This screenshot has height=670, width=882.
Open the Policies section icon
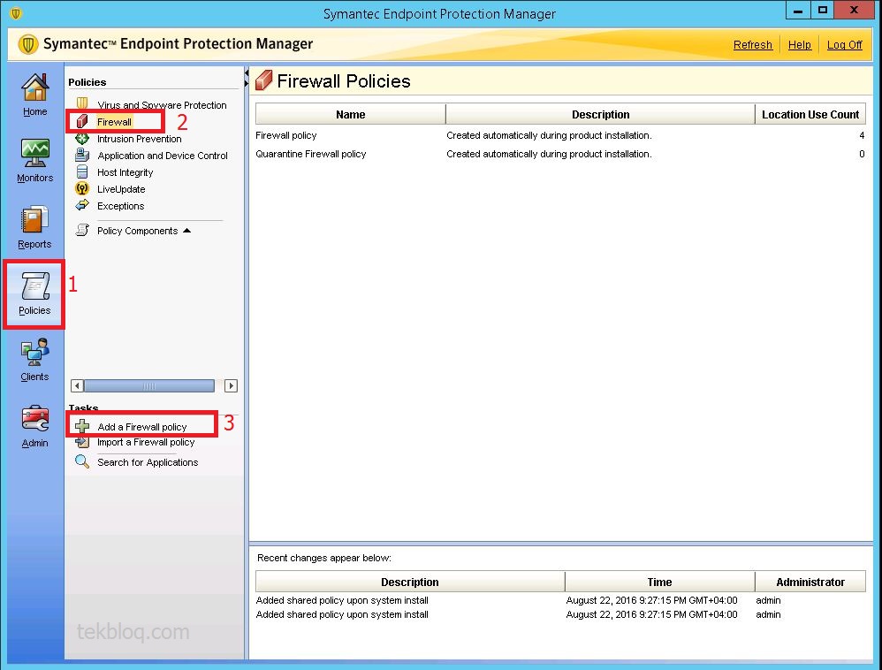(x=34, y=286)
